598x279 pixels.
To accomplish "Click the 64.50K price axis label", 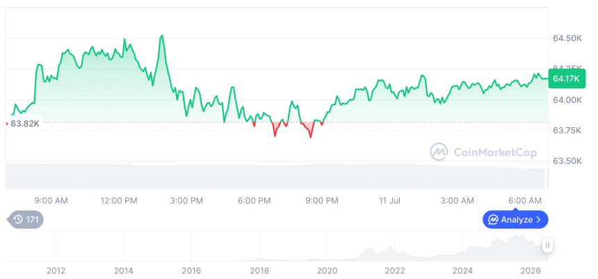I will tap(567, 38).
